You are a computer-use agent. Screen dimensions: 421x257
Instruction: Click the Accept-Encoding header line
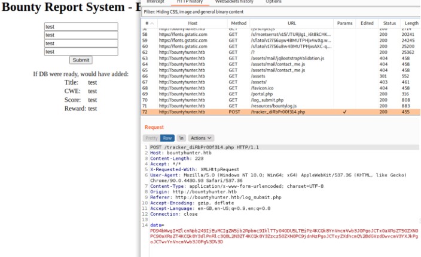(192, 203)
